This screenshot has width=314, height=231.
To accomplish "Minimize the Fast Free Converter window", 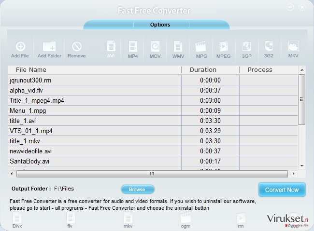I will 290,7.
